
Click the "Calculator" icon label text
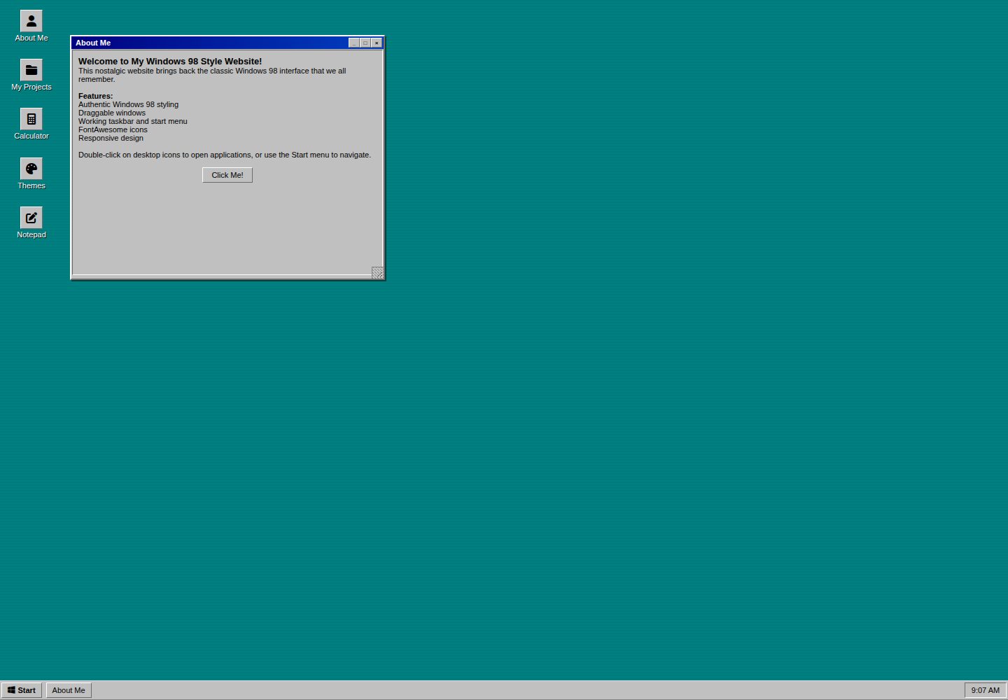[x=31, y=136]
